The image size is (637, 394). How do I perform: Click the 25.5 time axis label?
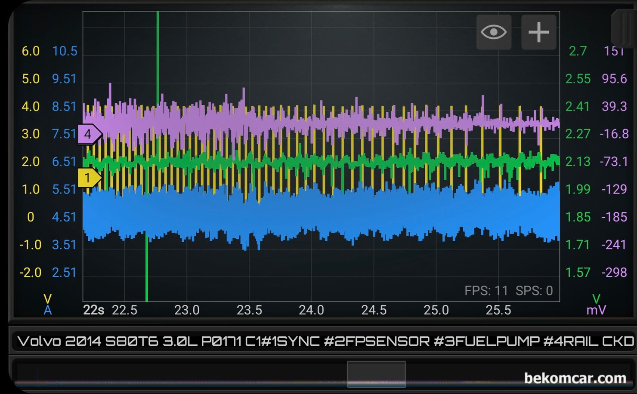point(498,310)
